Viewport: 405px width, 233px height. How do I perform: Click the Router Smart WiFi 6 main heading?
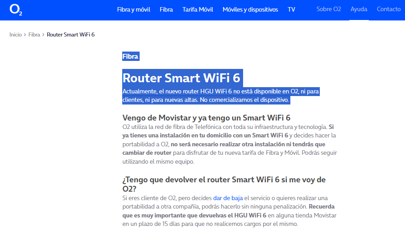[x=182, y=78]
